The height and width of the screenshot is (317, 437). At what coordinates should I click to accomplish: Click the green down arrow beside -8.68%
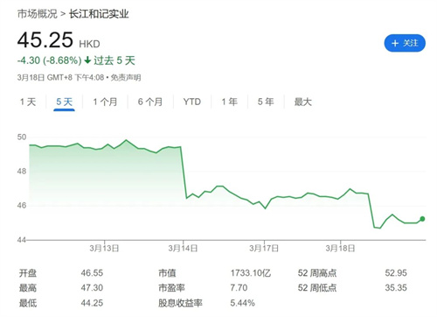(87, 60)
